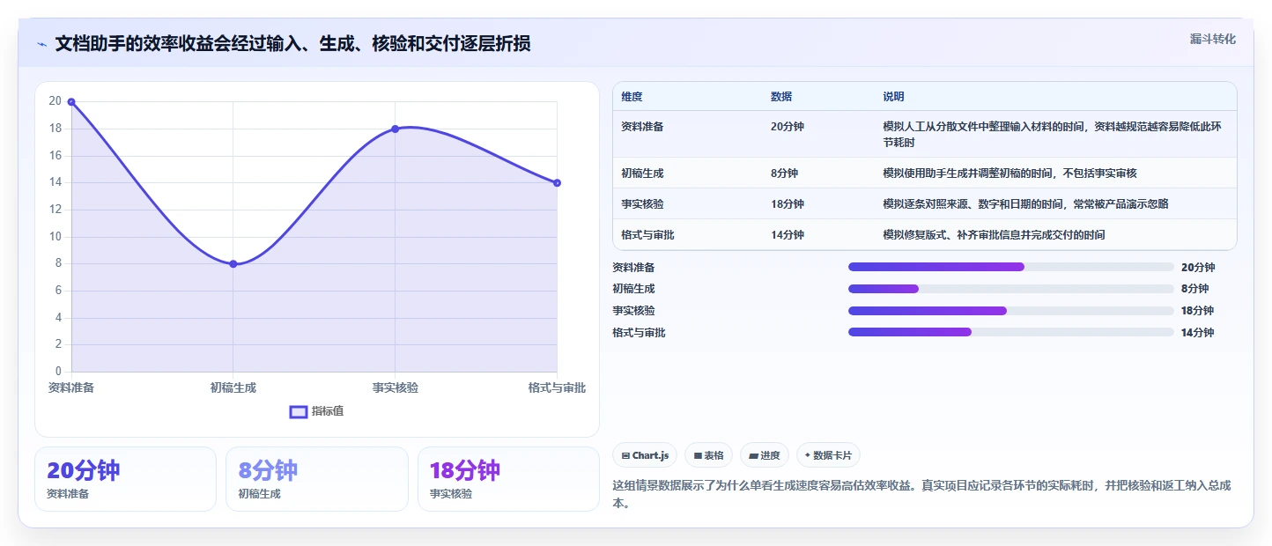
Task: Click the 20分钟 label beside the progress bar
Action: click(x=1198, y=267)
